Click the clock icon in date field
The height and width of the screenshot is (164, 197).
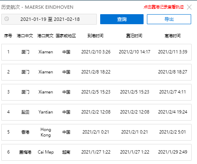coord(7,19)
